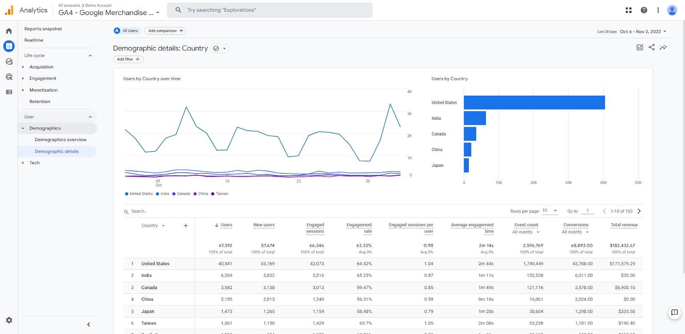
Task: Click the table search magnifier icon
Action: pyautogui.click(x=126, y=212)
